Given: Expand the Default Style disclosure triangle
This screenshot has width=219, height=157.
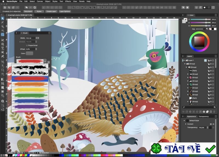Looking at the screenshot, I should [184, 120].
